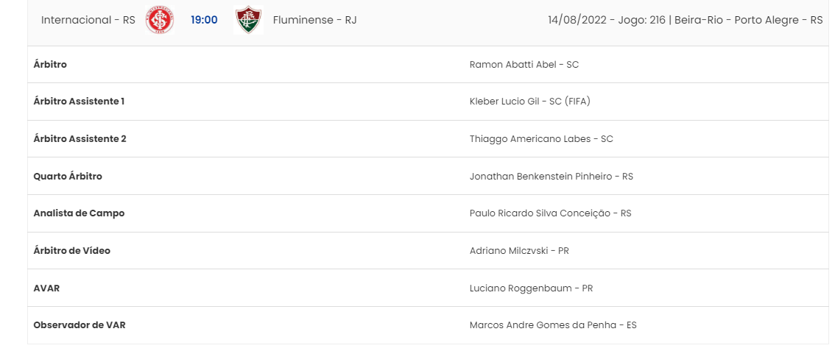Click Adriano Milczvski - PR name
This screenshot has width=835, height=351.
[519, 250]
